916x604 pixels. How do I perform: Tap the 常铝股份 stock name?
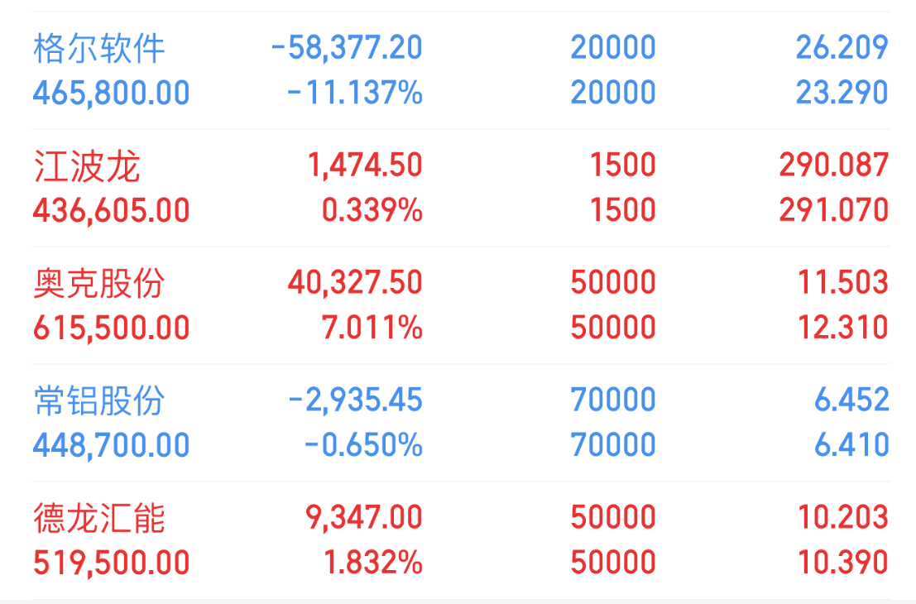(x=99, y=400)
